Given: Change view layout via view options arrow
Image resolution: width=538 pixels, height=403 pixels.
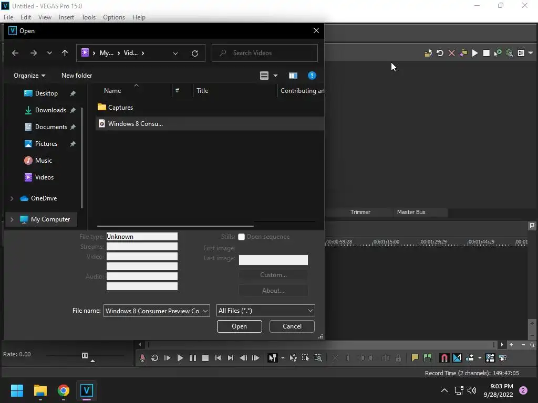Looking at the screenshot, I should point(275,76).
